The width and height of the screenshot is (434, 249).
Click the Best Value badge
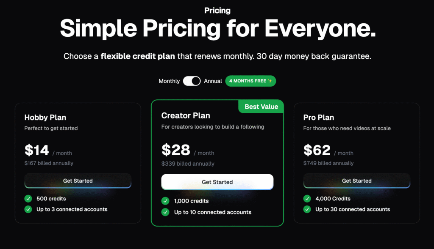pyautogui.click(x=261, y=107)
